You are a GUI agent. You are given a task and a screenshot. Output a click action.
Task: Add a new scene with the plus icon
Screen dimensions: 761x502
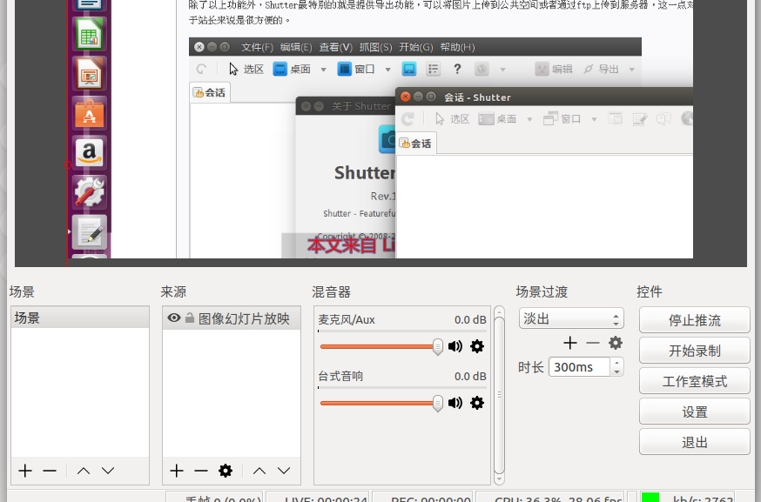[25, 471]
